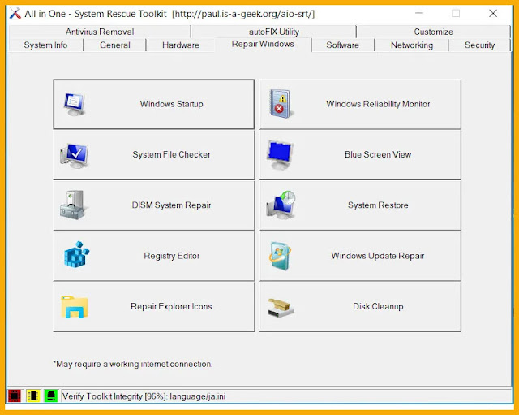Run Repair Explorer Icons

pos(154,307)
